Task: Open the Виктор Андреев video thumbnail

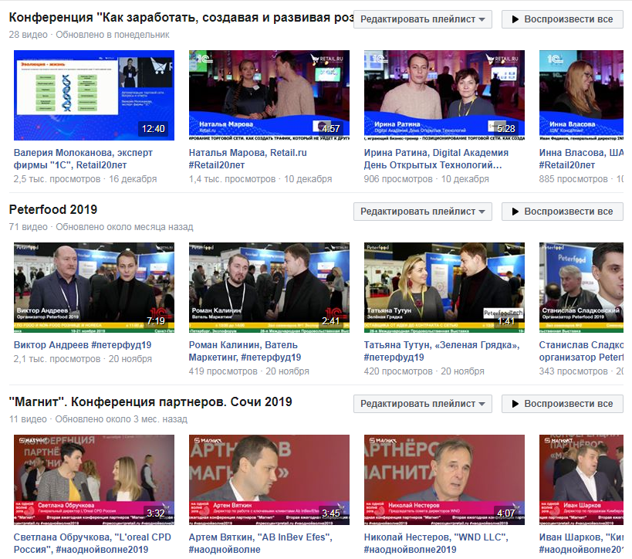Action: click(94, 287)
